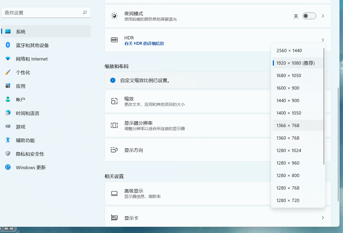Click the resolution list scrollbar
The image size is (343, 233).
pos(324,106)
